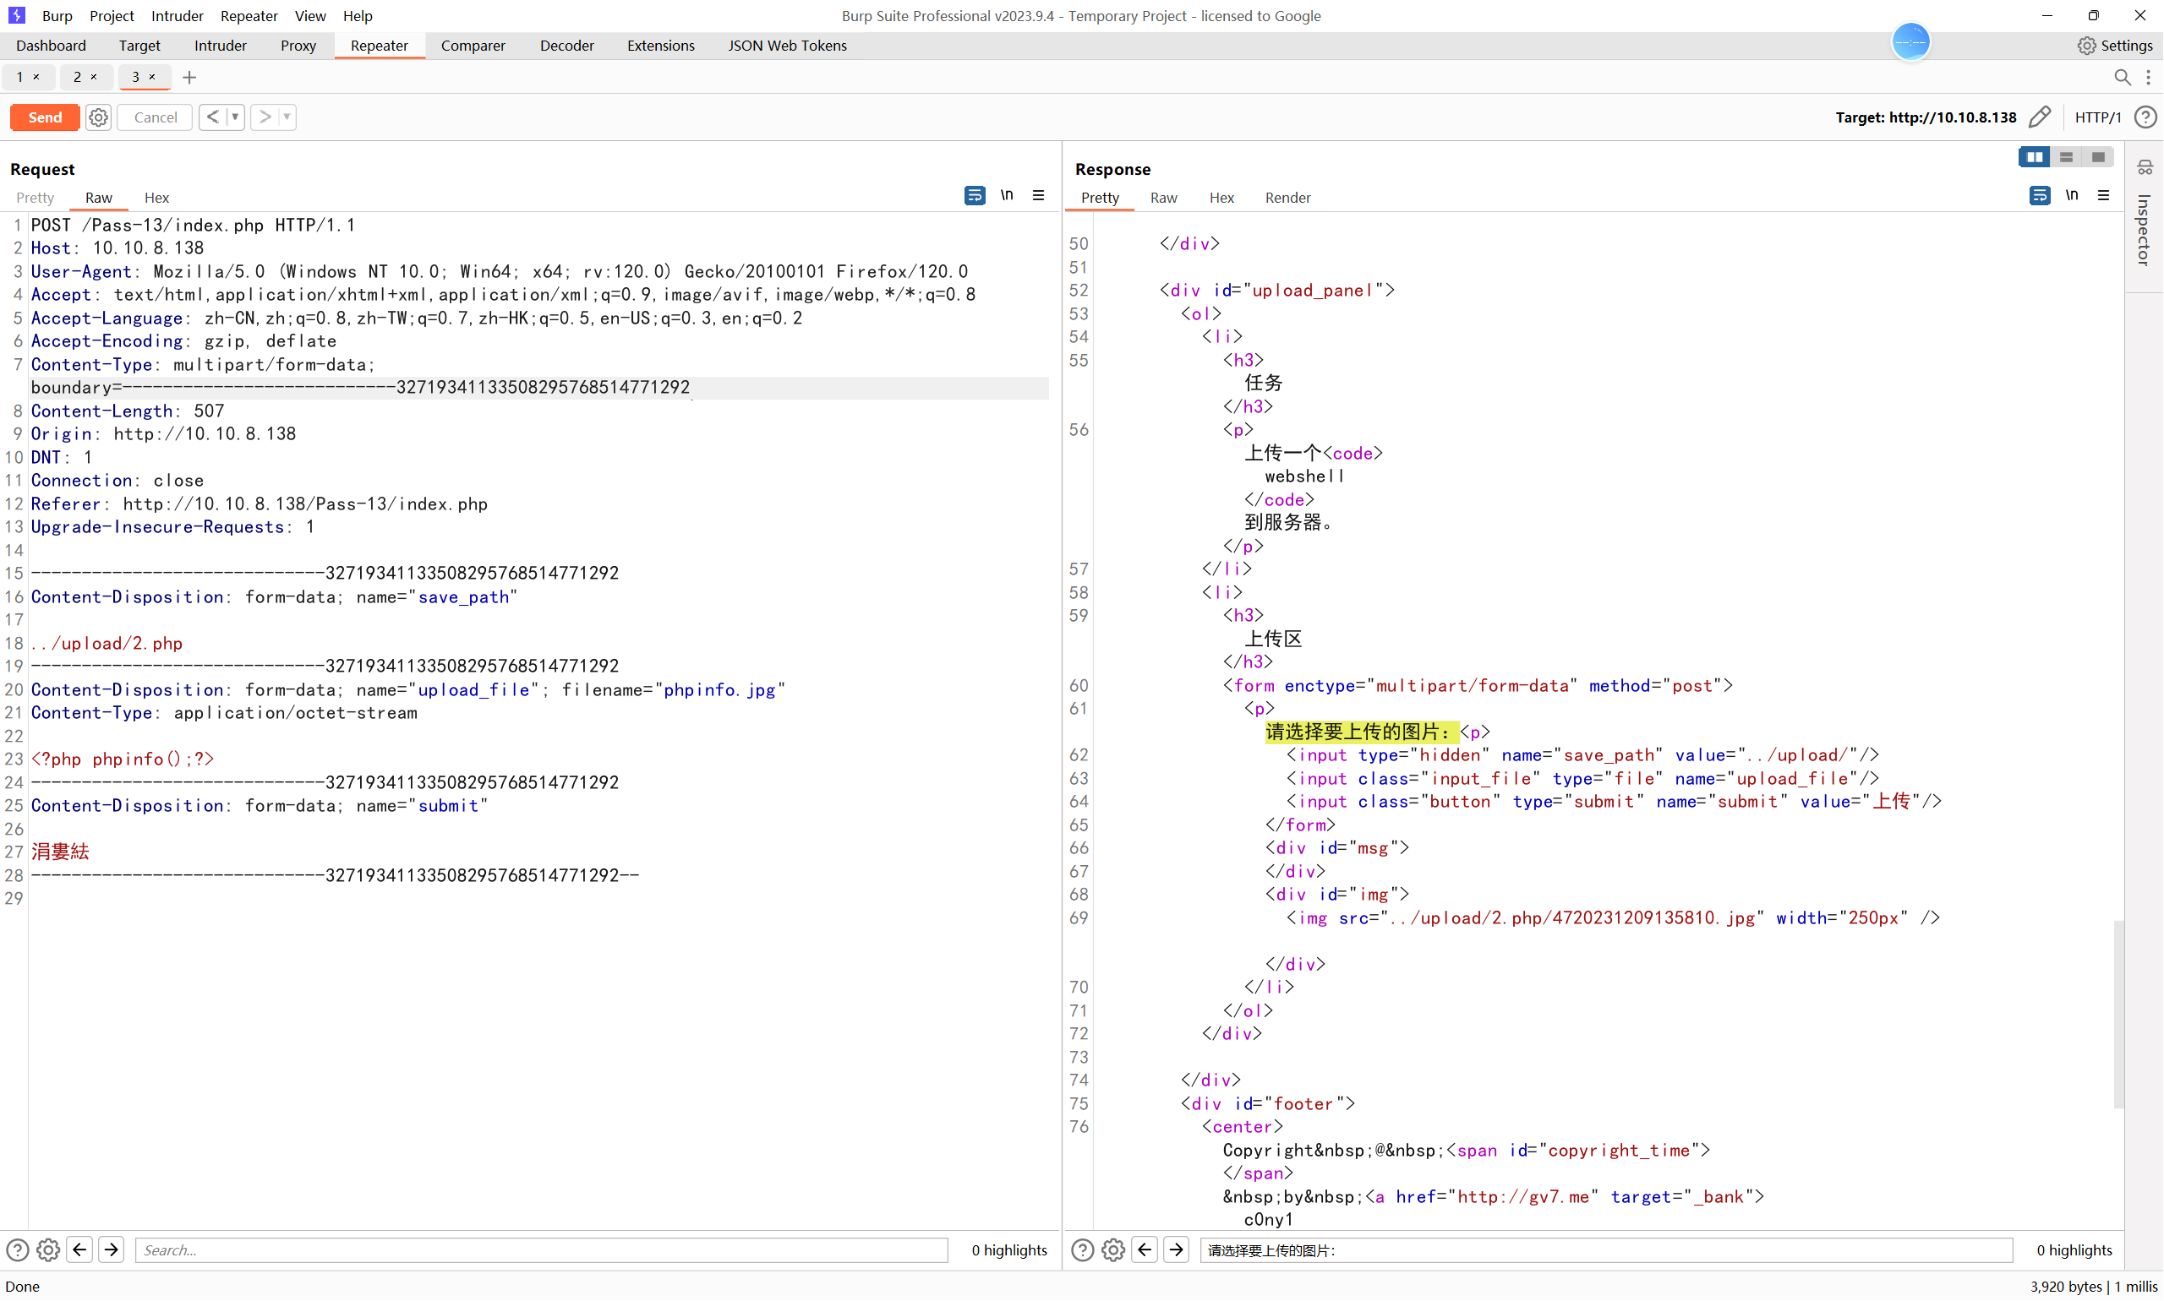Screen dimensions: 2164x1301
Task: Select combined tabbed layout view
Action: coord(2098,157)
